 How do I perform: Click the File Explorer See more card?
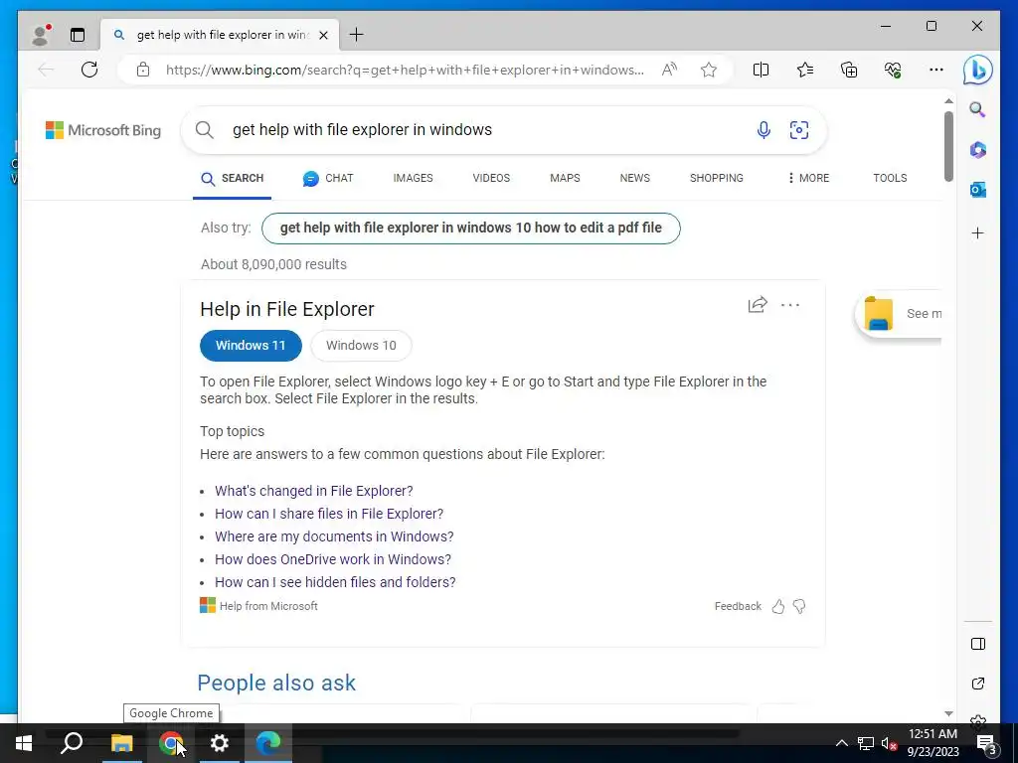pos(899,314)
